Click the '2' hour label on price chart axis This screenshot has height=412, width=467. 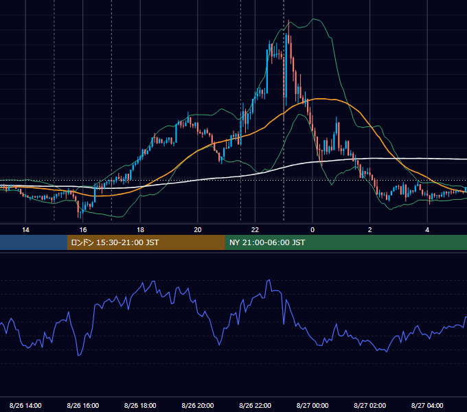tap(370, 230)
